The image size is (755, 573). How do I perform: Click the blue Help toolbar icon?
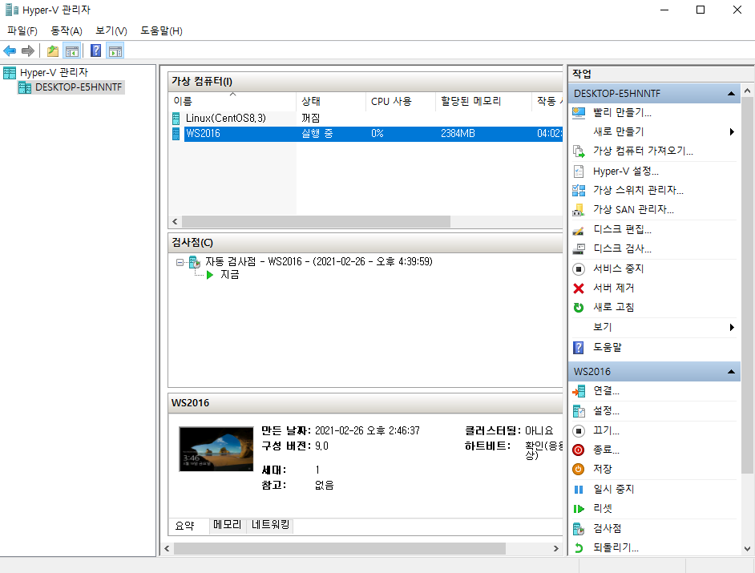tap(96, 50)
